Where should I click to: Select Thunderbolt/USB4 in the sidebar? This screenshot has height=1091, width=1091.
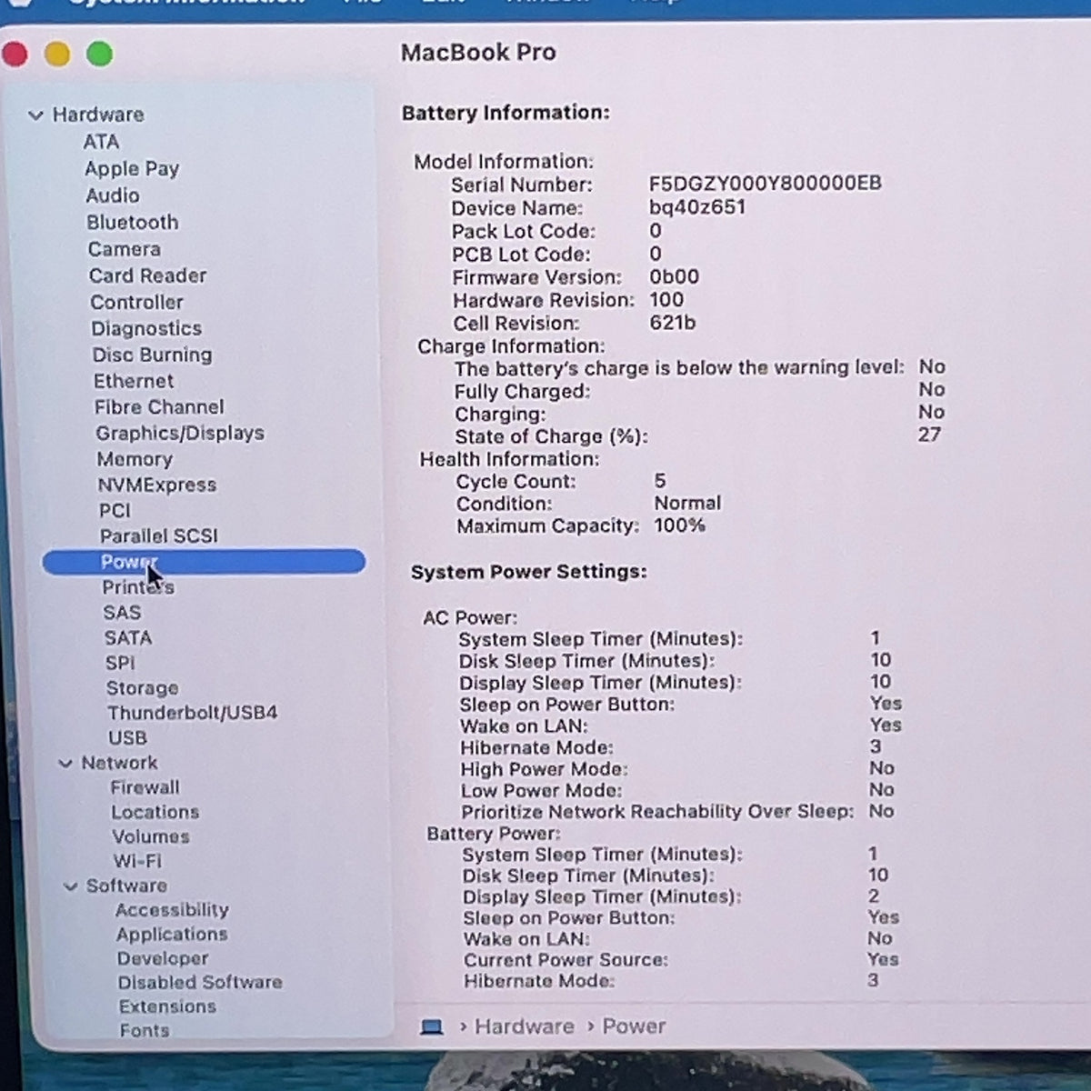click(x=193, y=713)
